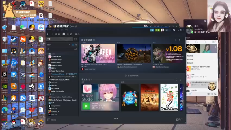
Task: Open the Apex Legends Eclipse patch notes thumbnail
Action: (98, 53)
